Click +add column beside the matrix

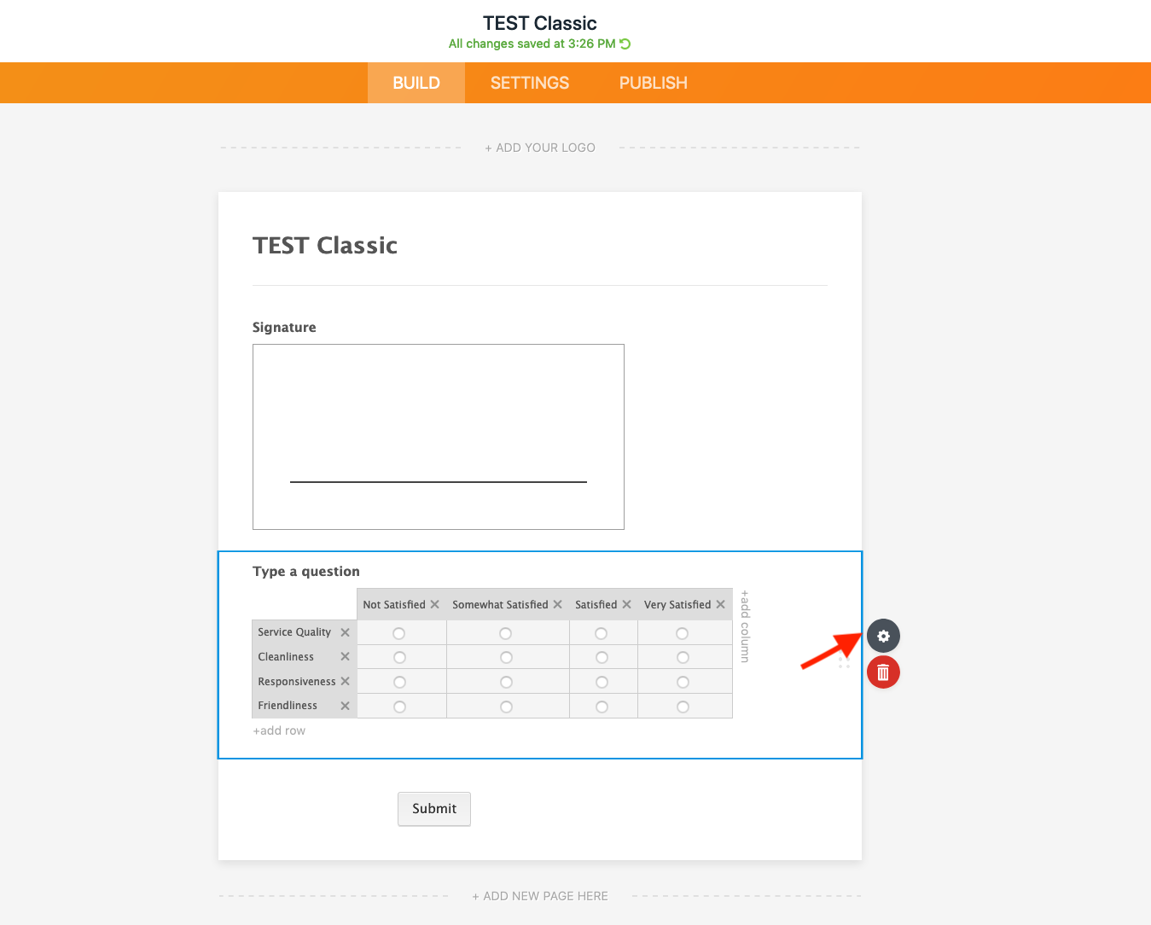[745, 625]
